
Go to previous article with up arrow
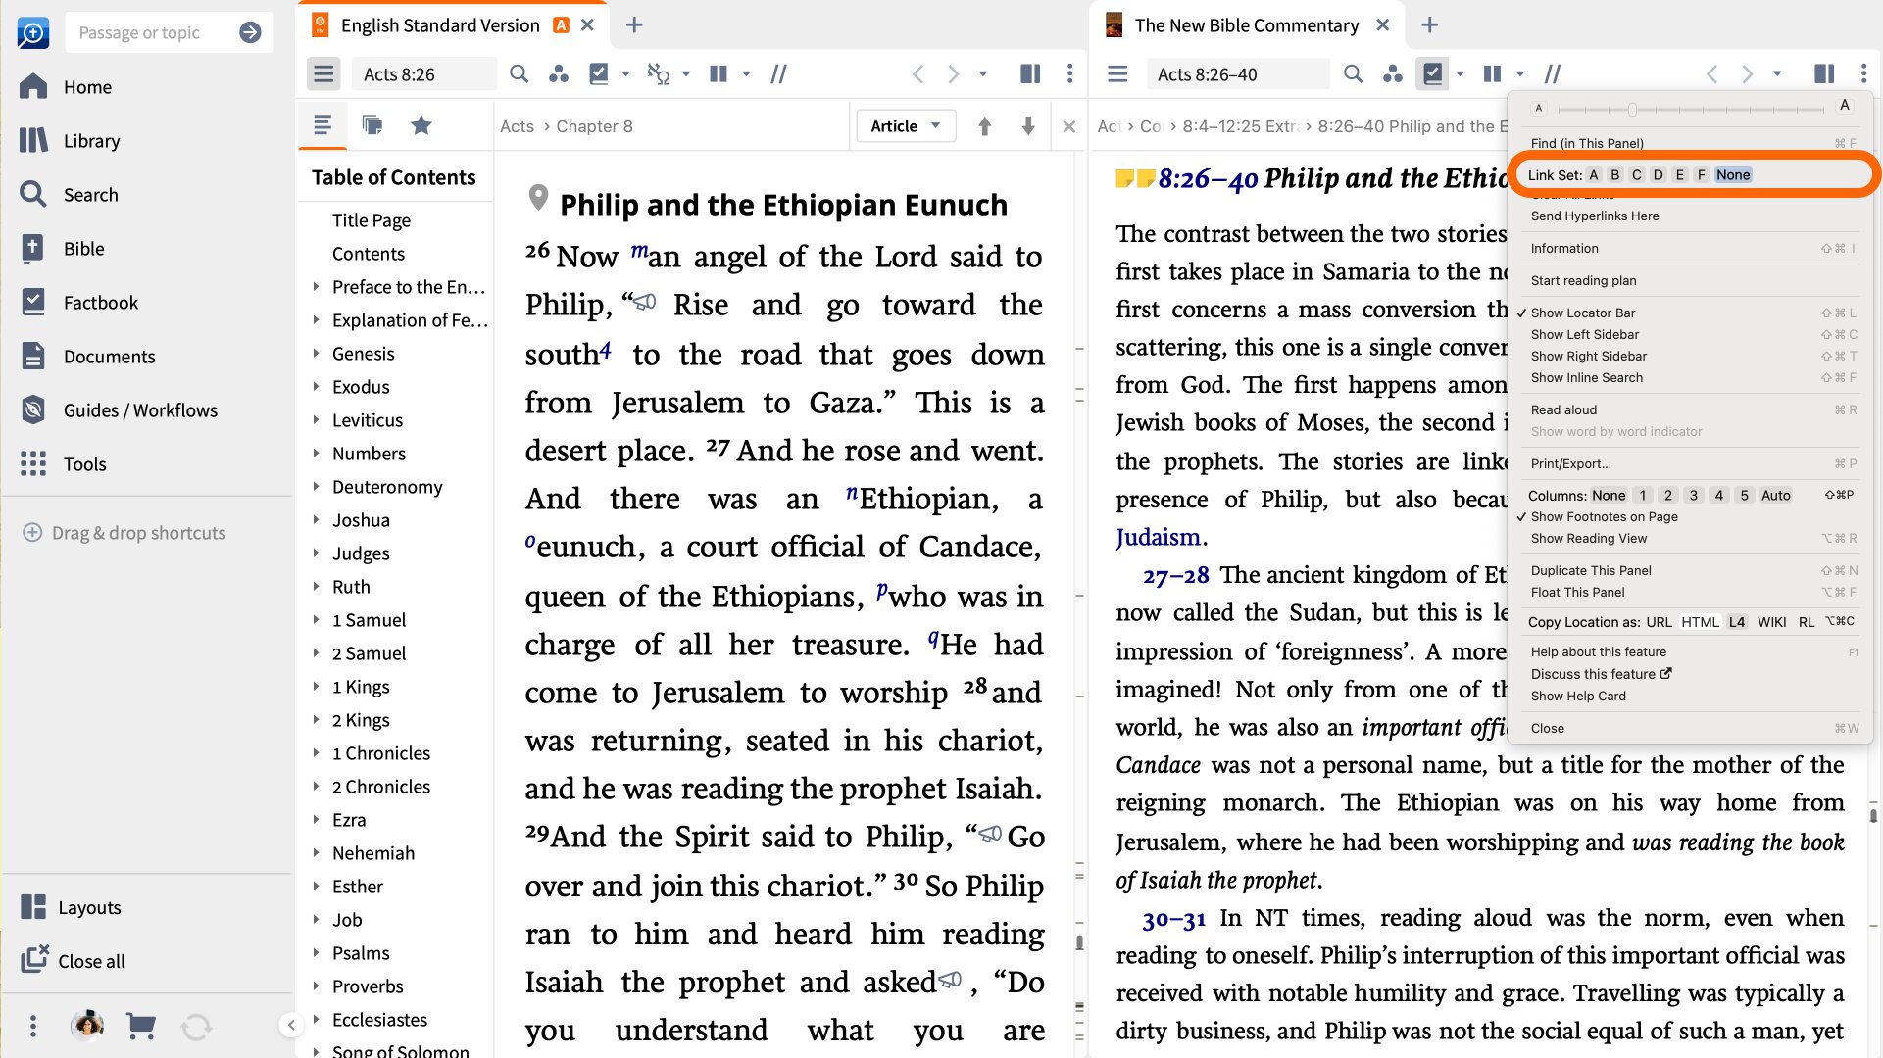click(x=985, y=125)
